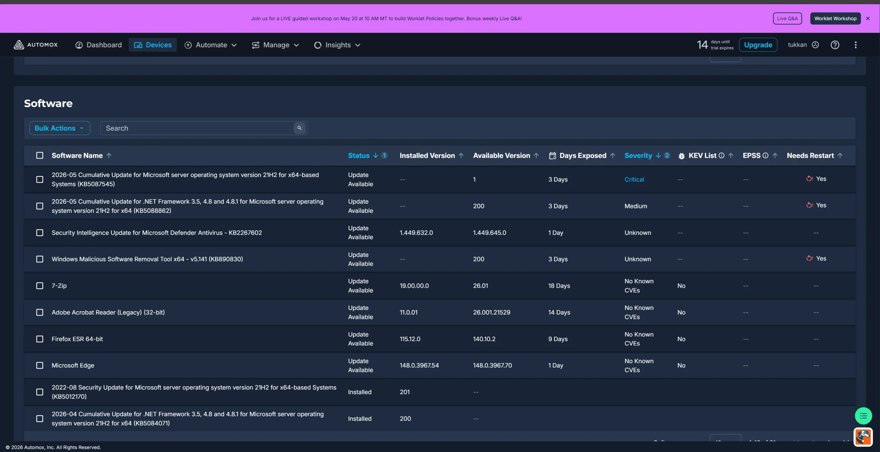Screen dimensions: 880x452
Task: Check the KB5087545 Cumulative Update row
Action: coord(40,179)
